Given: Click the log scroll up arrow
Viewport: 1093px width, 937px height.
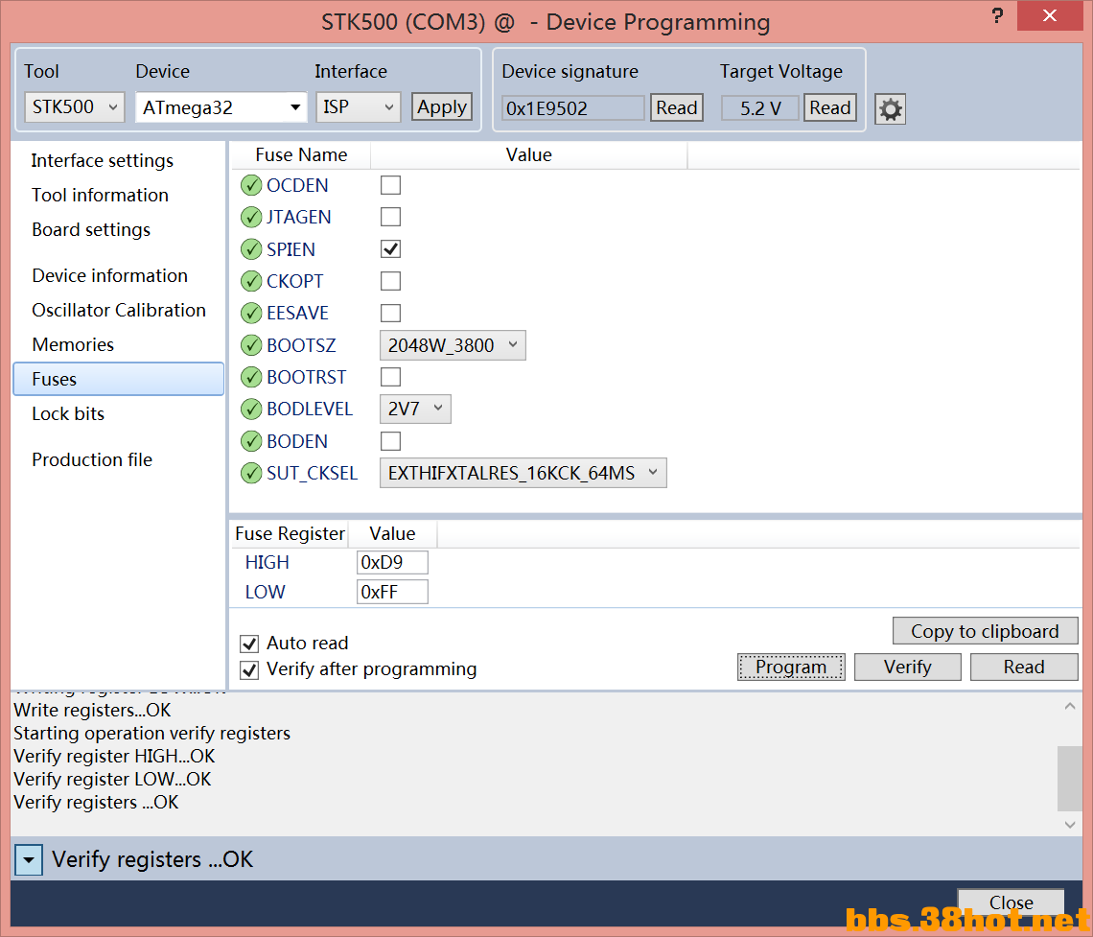Looking at the screenshot, I should (x=1070, y=706).
